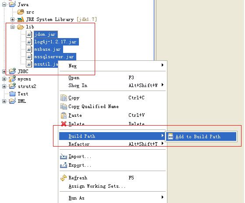The image size is (245, 203).
Task: Select the log4j-1.2.17.jar tree label
Action: pyautogui.click(x=56, y=42)
